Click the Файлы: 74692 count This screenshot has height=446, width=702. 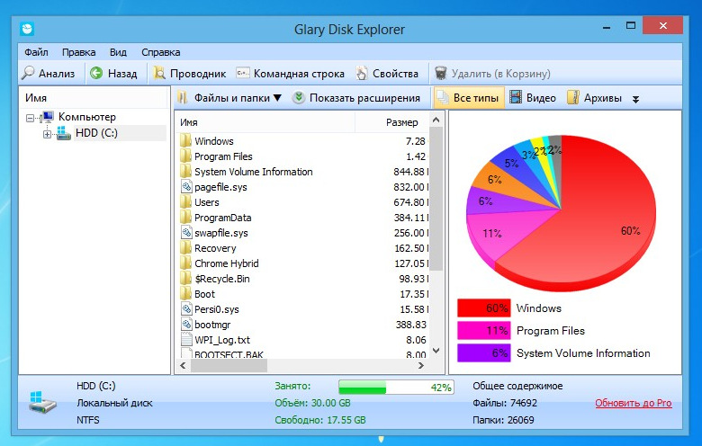point(505,403)
